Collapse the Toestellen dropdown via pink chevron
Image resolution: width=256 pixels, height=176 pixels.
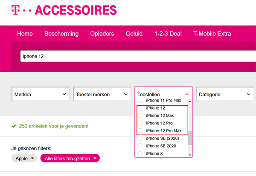coord(187,94)
